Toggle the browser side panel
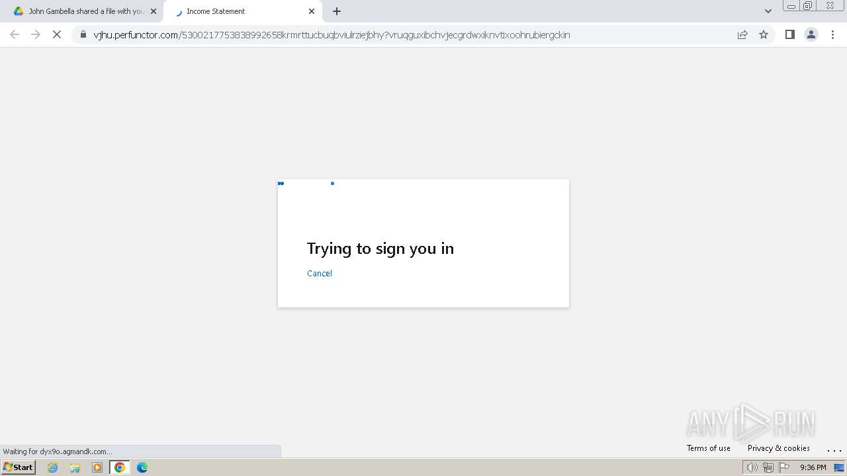This screenshot has height=476, width=847. [789, 35]
